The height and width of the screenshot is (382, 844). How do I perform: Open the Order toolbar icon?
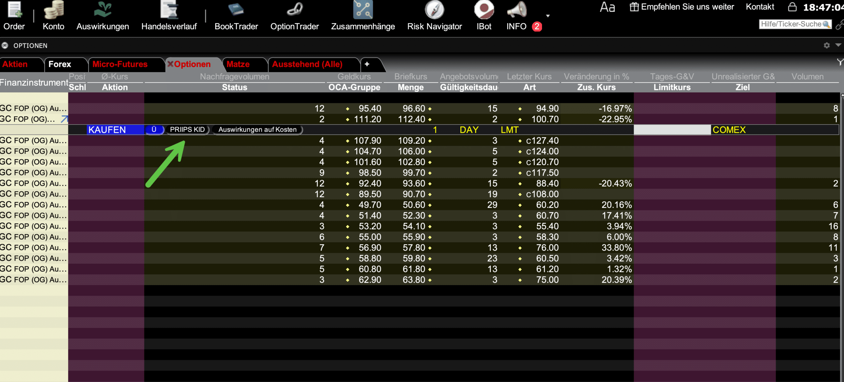tap(14, 16)
